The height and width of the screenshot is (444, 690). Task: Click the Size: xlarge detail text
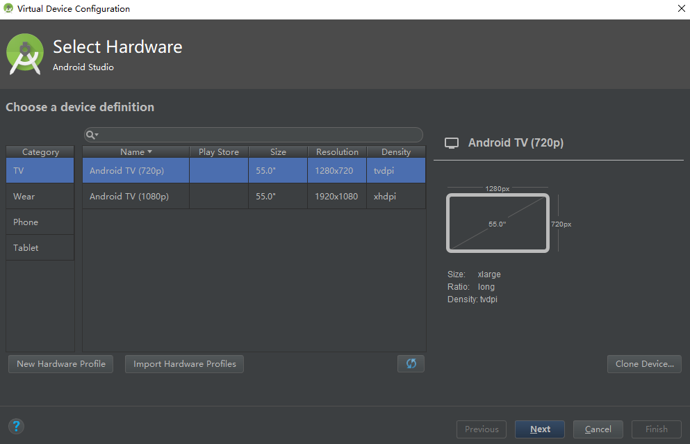pyautogui.click(x=474, y=274)
